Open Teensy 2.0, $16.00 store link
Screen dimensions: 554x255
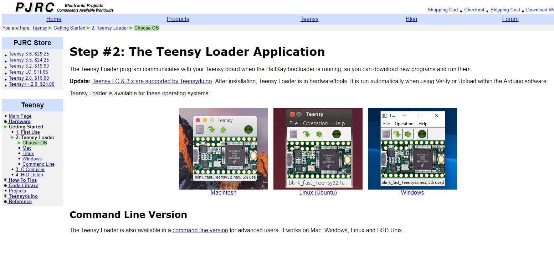coord(29,78)
